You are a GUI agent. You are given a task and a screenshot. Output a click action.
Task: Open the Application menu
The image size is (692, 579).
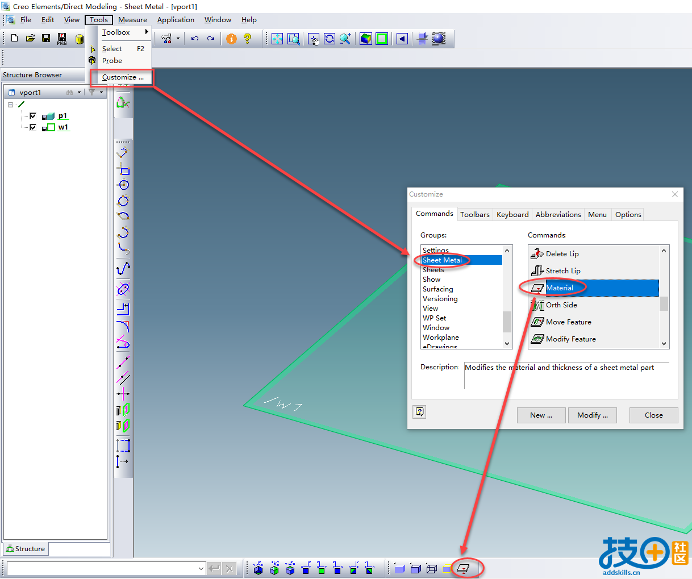(176, 20)
